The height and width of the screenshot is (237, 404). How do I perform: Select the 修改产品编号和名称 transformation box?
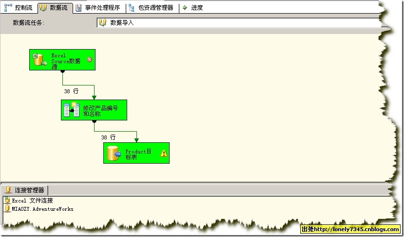click(94, 110)
